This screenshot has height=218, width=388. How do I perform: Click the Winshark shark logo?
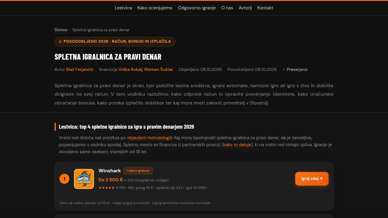(84, 179)
